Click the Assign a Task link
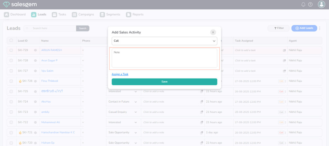329x146 pixels. tap(120, 74)
